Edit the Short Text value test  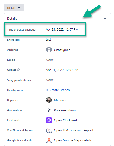point(48,40)
